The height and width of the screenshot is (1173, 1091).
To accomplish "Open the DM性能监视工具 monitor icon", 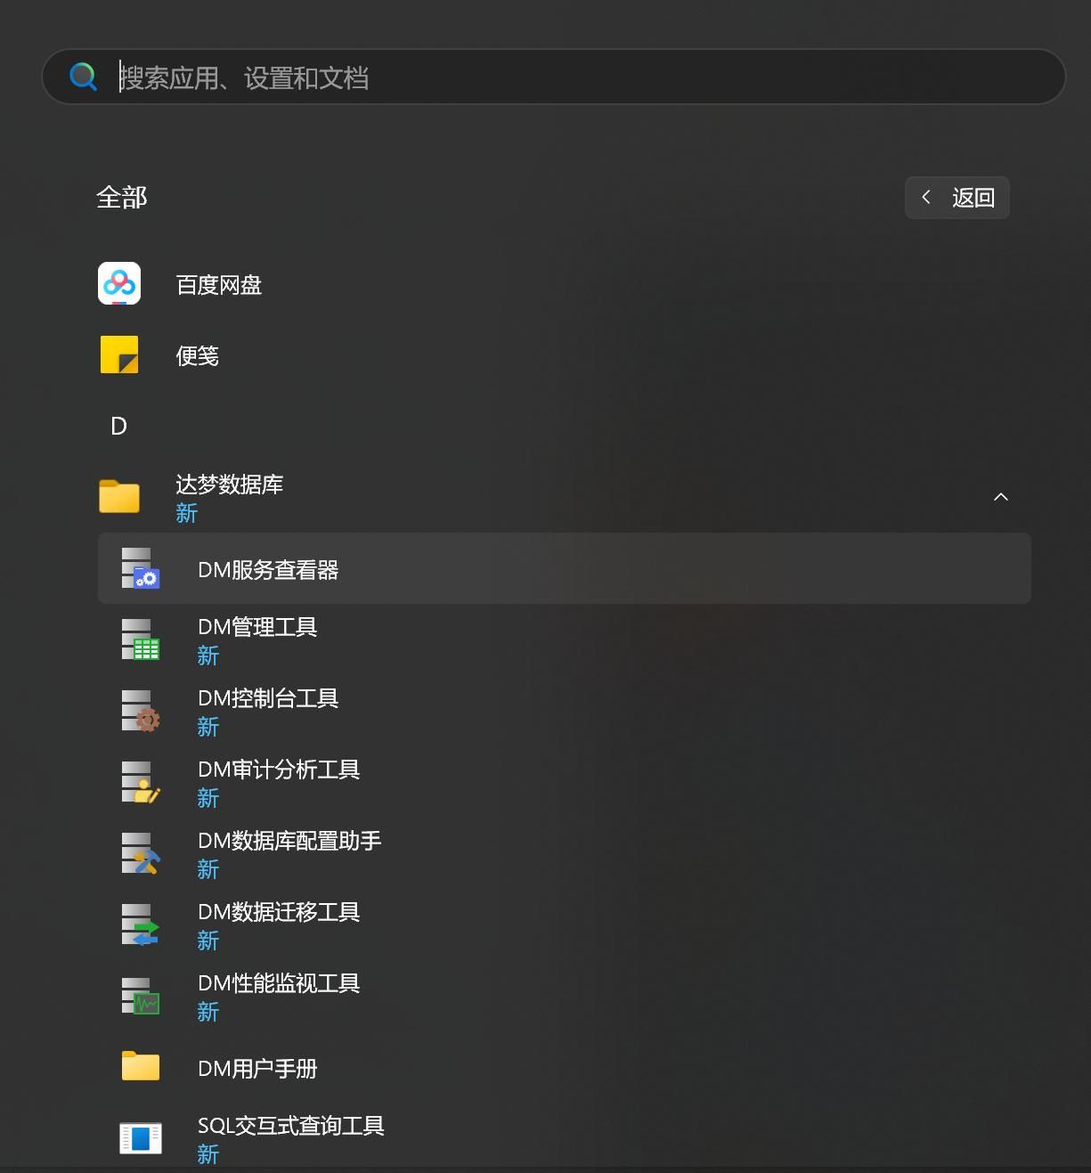I will [x=141, y=996].
